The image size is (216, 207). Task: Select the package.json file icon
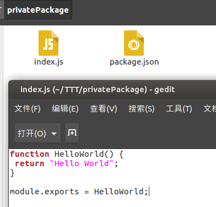134,43
